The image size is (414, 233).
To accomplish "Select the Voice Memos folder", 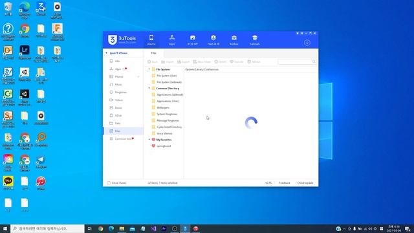I will [164, 133].
